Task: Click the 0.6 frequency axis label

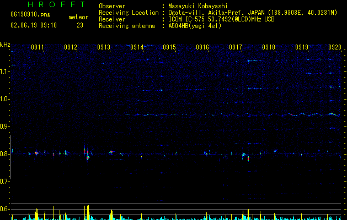Action: pyautogui.click(x=5, y=209)
